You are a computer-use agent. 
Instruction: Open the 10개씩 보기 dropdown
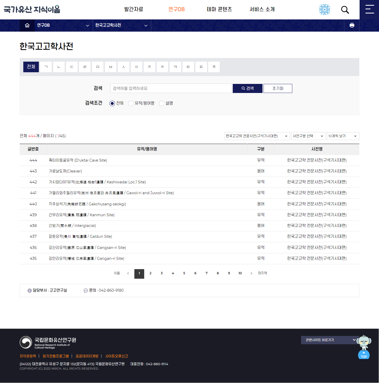point(343,136)
